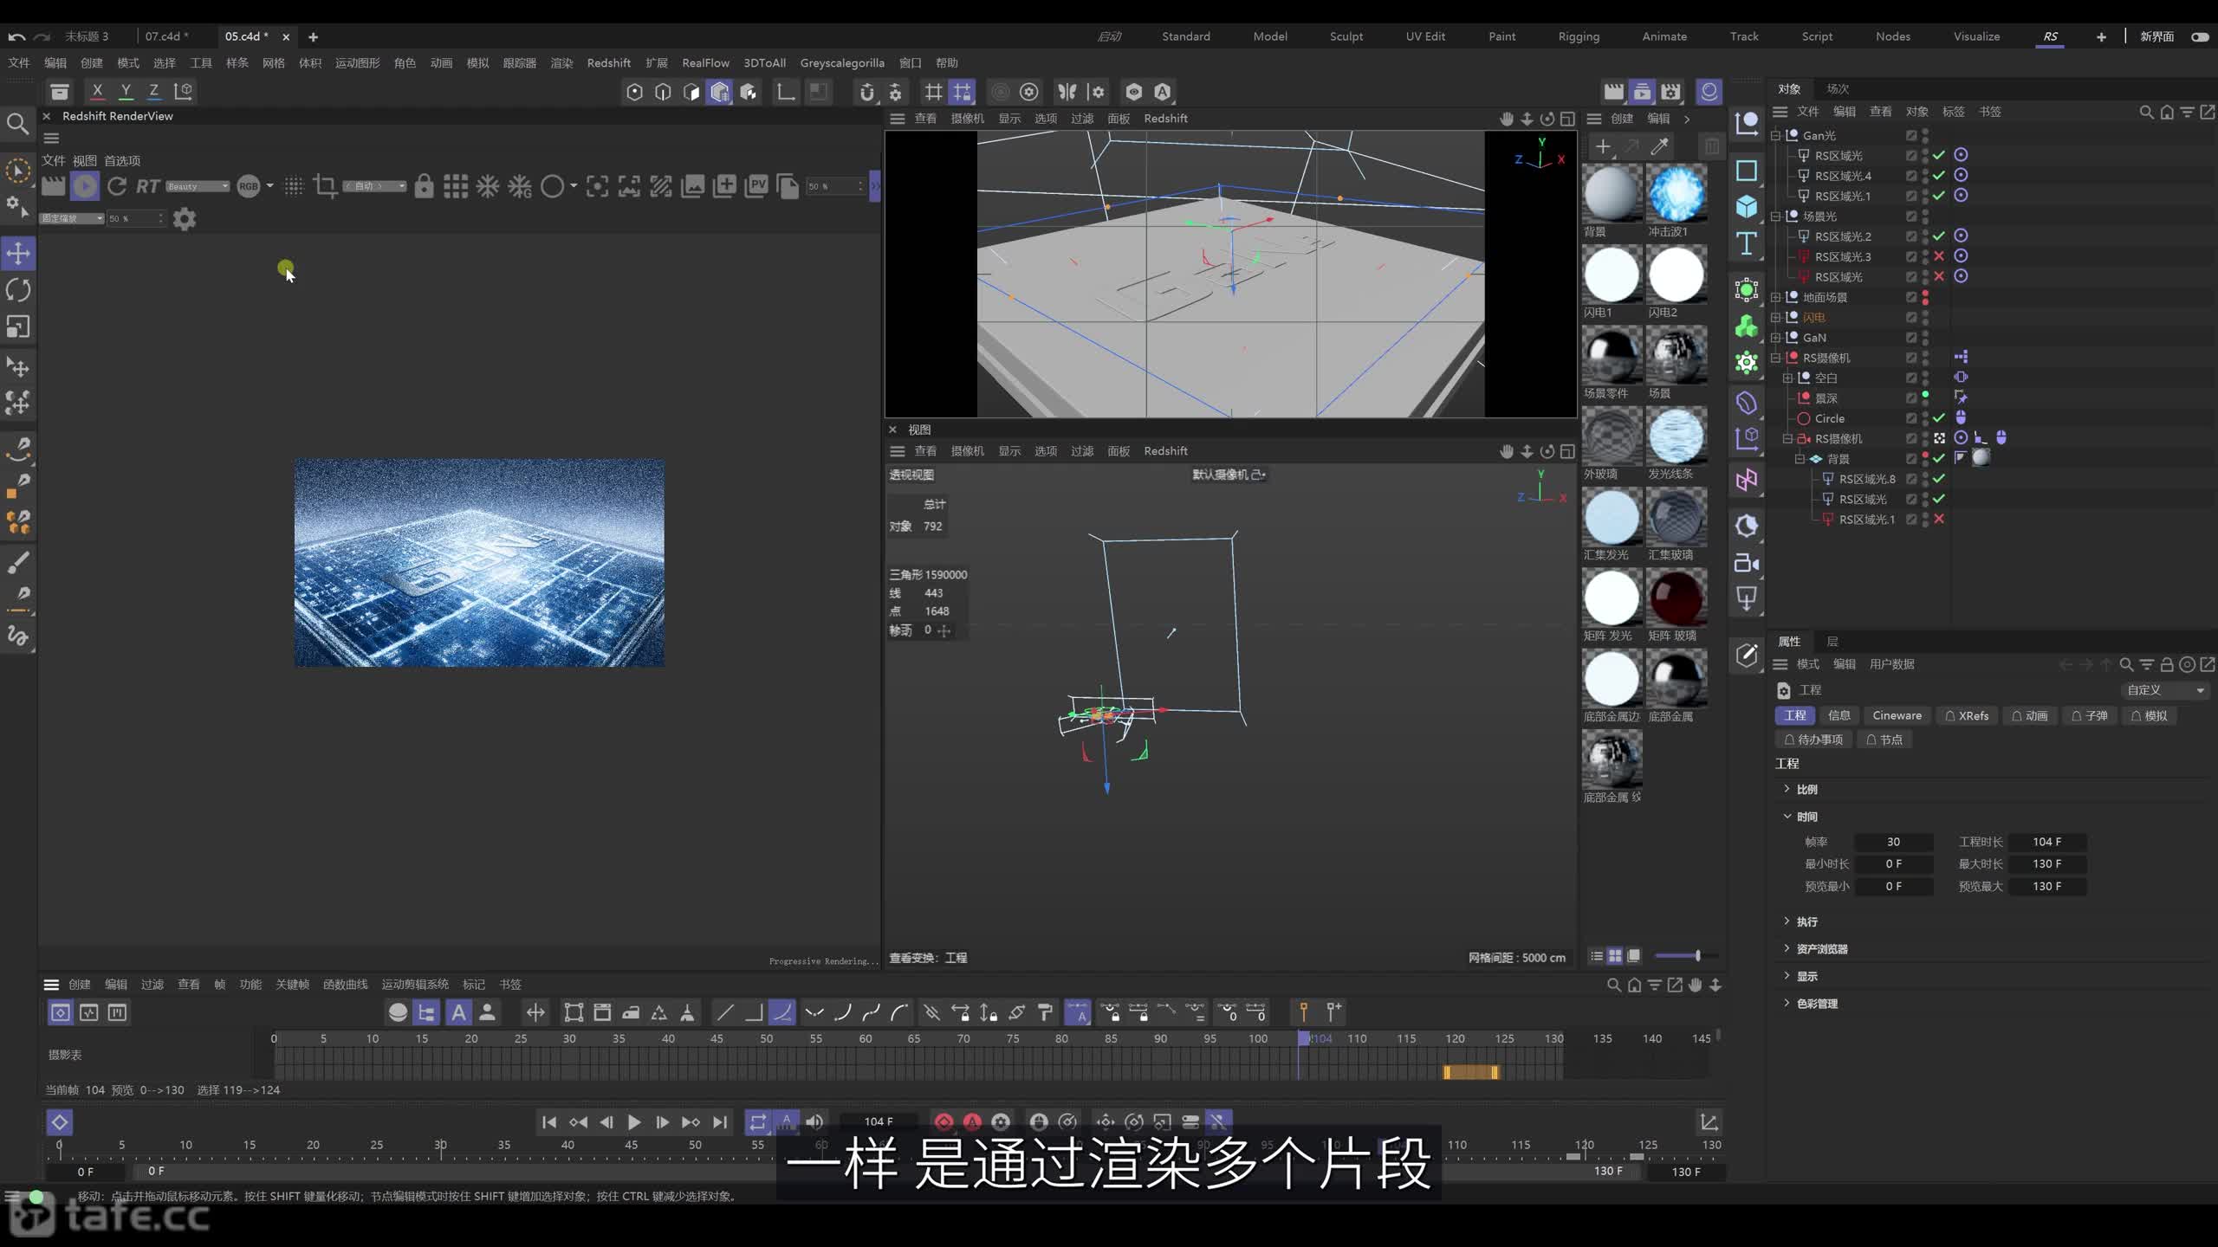This screenshot has width=2218, height=1247.
Task: Open the 07.c4d document tab
Action: [x=166, y=36]
